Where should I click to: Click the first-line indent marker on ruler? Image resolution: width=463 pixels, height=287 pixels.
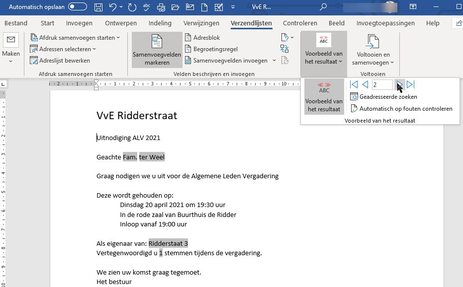point(96,82)
